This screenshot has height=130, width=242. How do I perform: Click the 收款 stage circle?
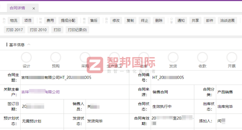[202, 57]
